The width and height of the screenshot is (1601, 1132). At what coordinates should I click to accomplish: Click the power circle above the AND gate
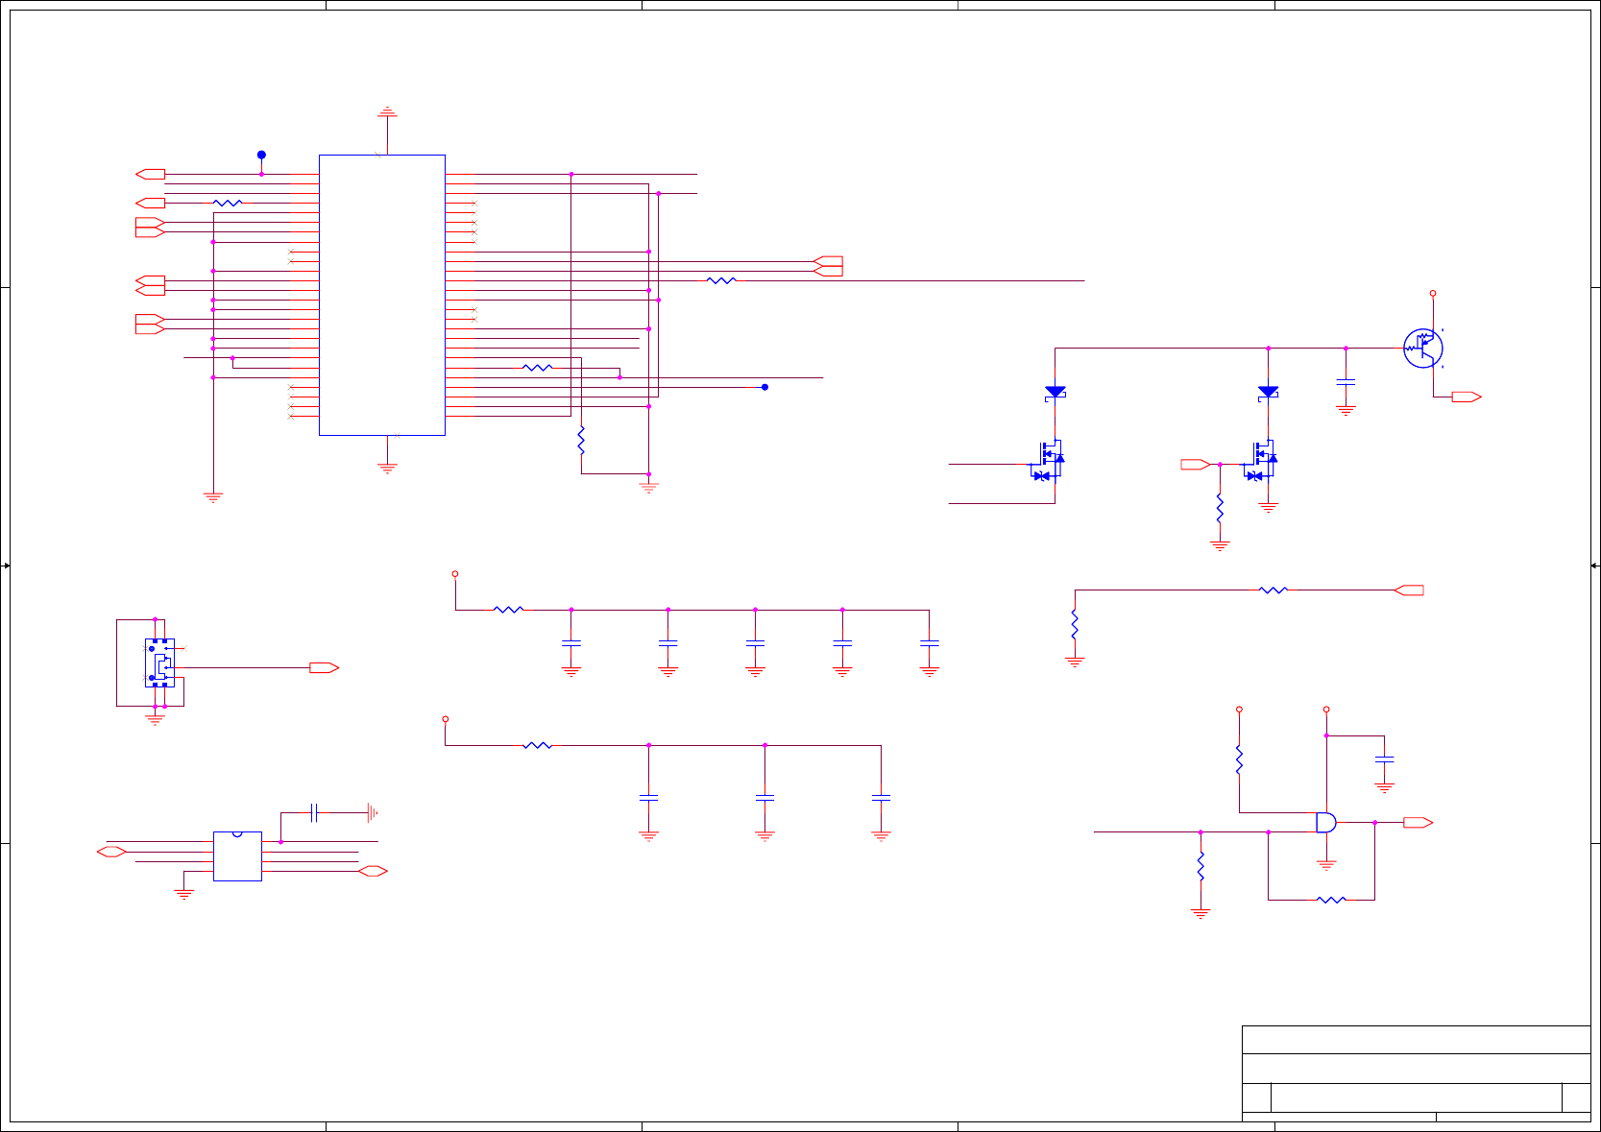tap(1326, 710)
